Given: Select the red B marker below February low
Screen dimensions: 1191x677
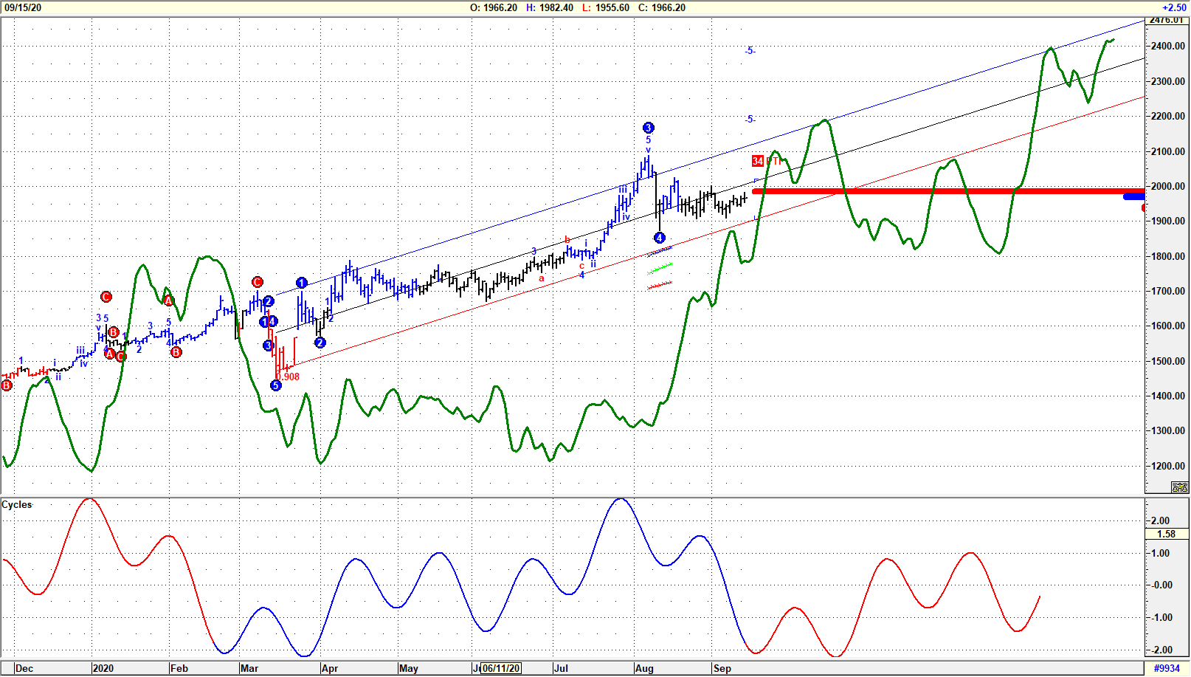Looking at the screenshot, I should click(x=176, y=352).
